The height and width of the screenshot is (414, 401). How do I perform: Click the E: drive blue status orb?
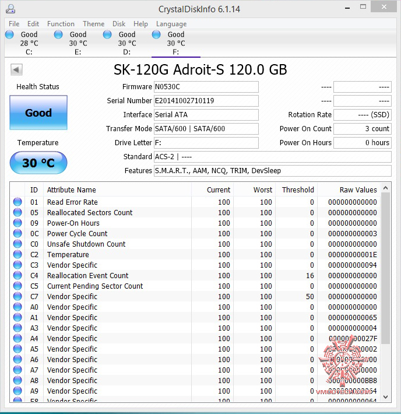pyautogui.click(x=58, y=34)
